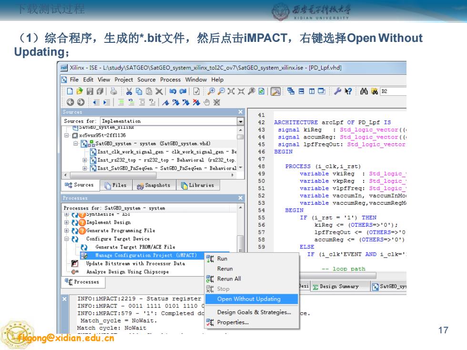This screenshot has height=350, width=467.
Task: Open the Project menu
Action: (x=123, y=80)
